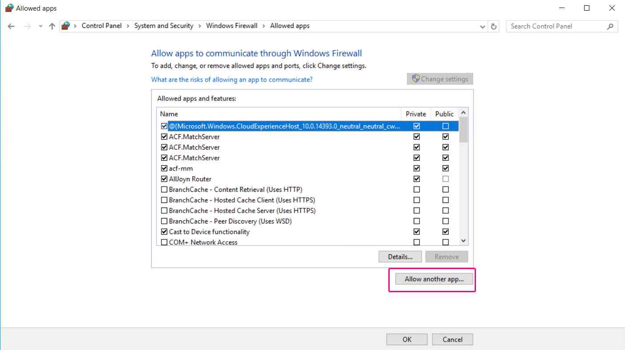This screenshot has width=625, height=350.
Task: Select BranchCache - Hosted Cache Server row text
Action: point(242,211)
